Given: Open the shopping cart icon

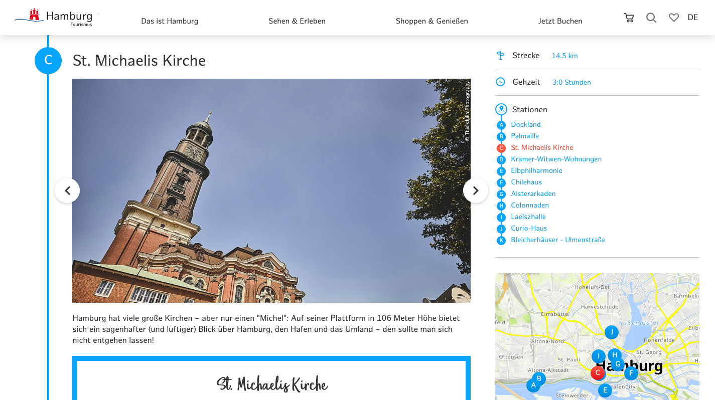Looking at the screenshot, I should tap(629, 18).
